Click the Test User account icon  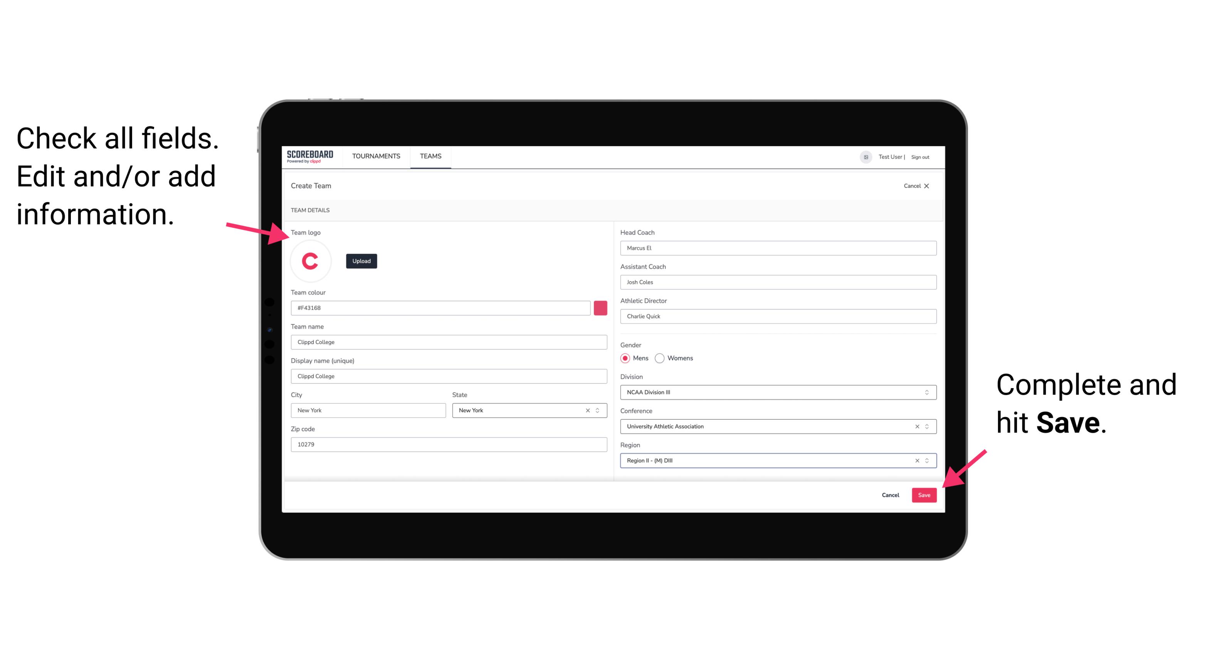862,156
